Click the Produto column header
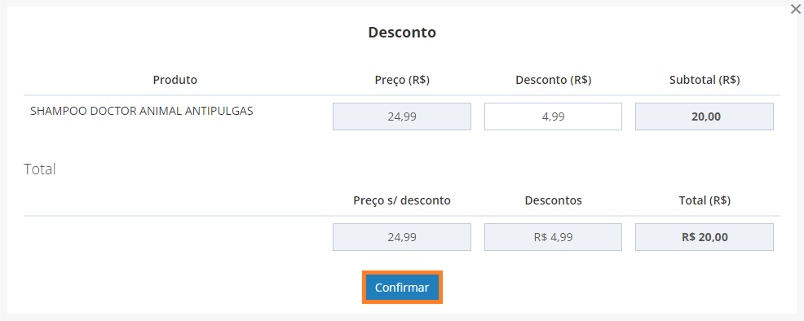804x321 pixels. (174, 80)
